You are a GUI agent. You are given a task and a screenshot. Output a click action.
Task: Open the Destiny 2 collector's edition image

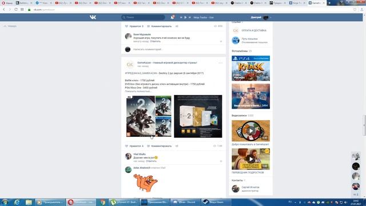coord(198,116)
